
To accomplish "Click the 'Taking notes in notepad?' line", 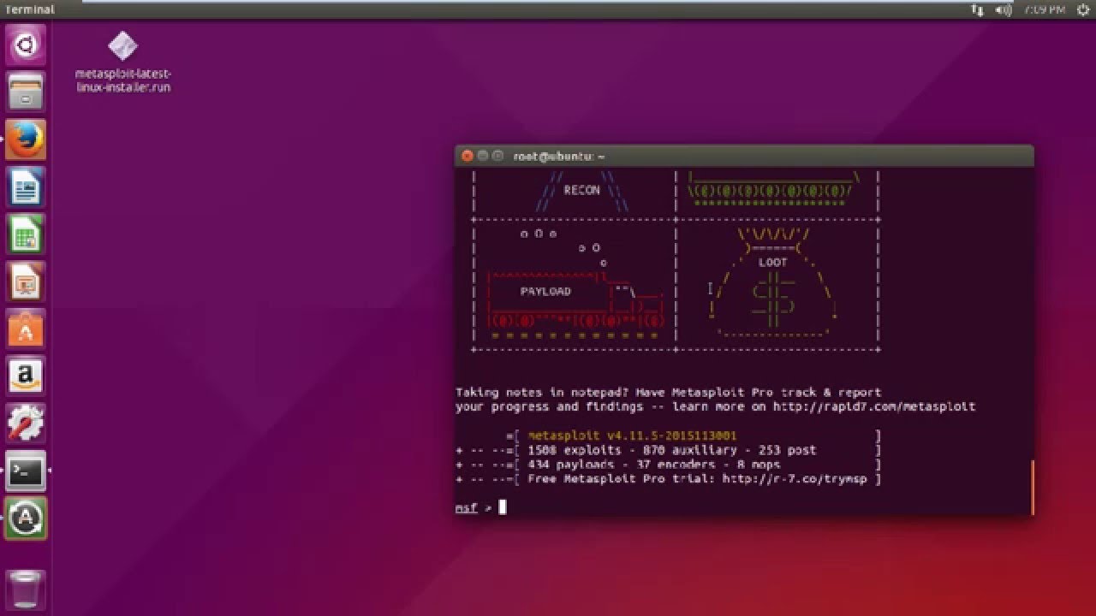I will tap(668, 393).
